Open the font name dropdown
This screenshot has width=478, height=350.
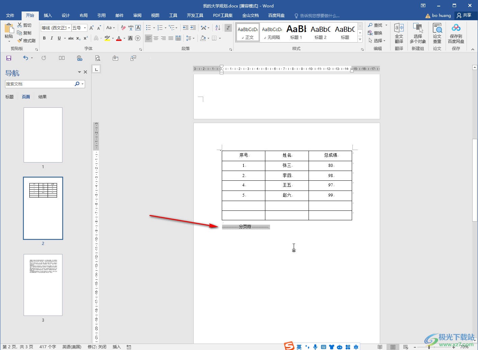tap(69, 28)
